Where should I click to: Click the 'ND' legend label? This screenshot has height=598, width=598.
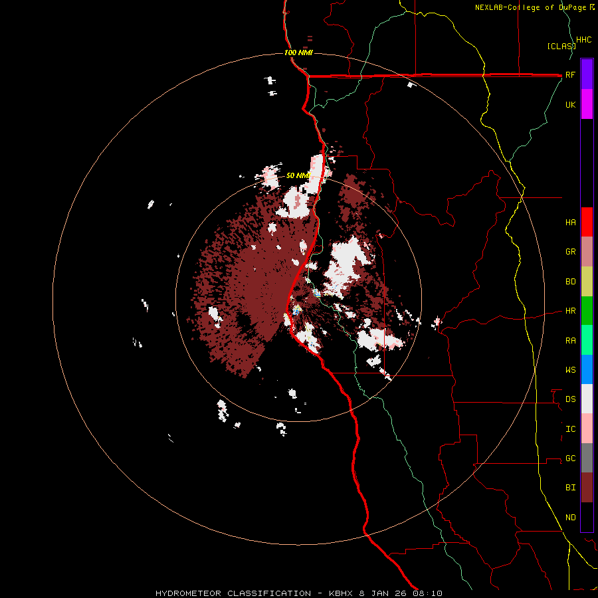click(571, 517)
